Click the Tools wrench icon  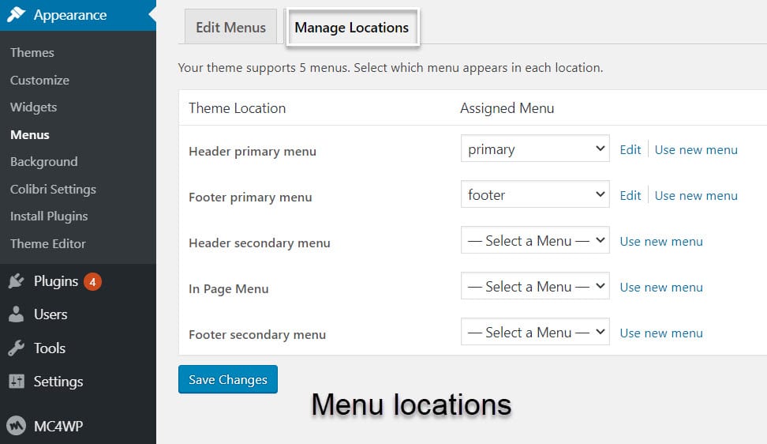click(16, 348)
